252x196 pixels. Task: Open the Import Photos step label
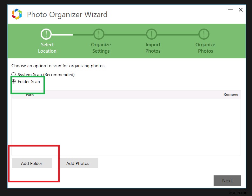153,48
